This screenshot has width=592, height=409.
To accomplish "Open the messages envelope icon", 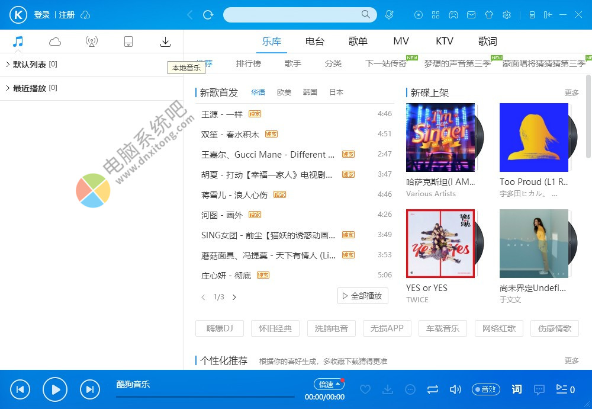I will (x=471, y=15).
